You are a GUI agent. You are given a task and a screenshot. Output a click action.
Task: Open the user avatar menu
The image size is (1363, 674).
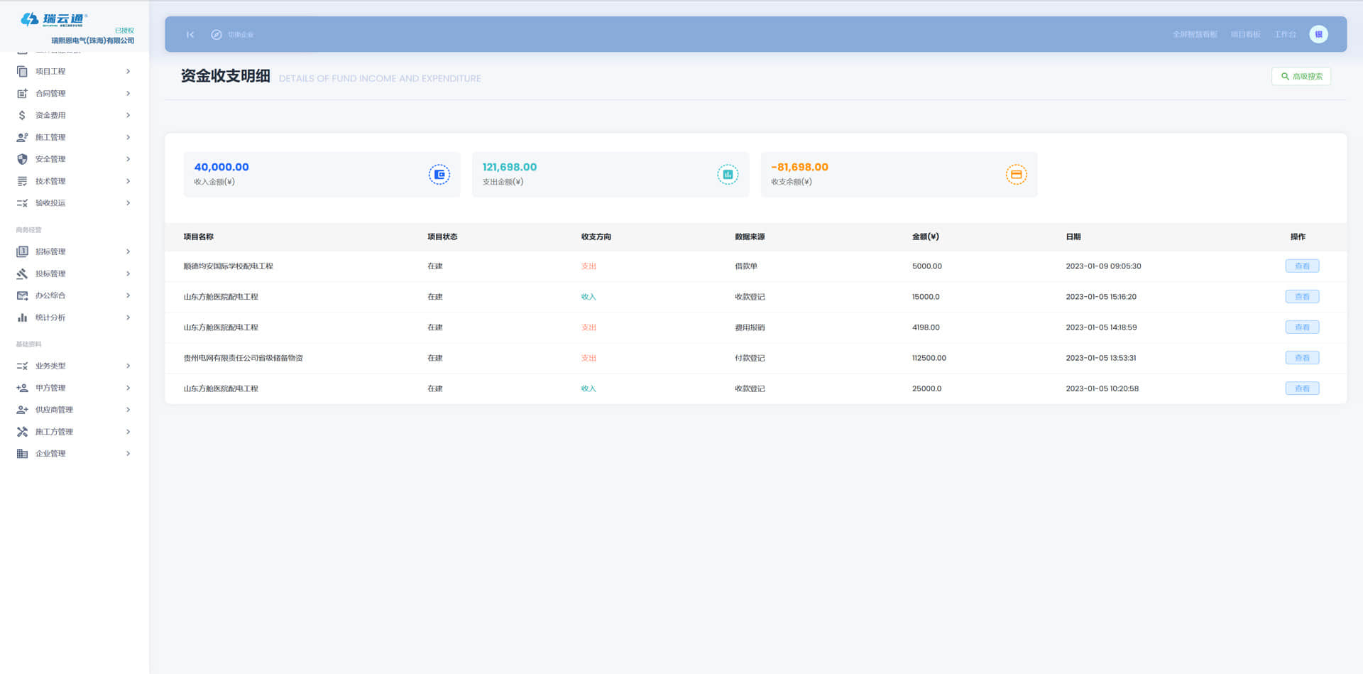pyautogui.click(x=1318, y=34)
